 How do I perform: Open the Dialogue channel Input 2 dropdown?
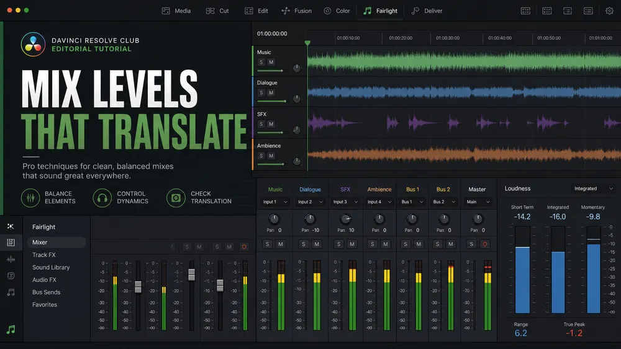[x=310, y=201]
